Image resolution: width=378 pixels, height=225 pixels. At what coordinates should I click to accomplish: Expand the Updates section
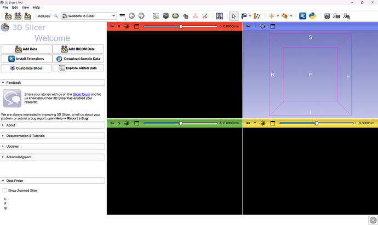point(53,147)
